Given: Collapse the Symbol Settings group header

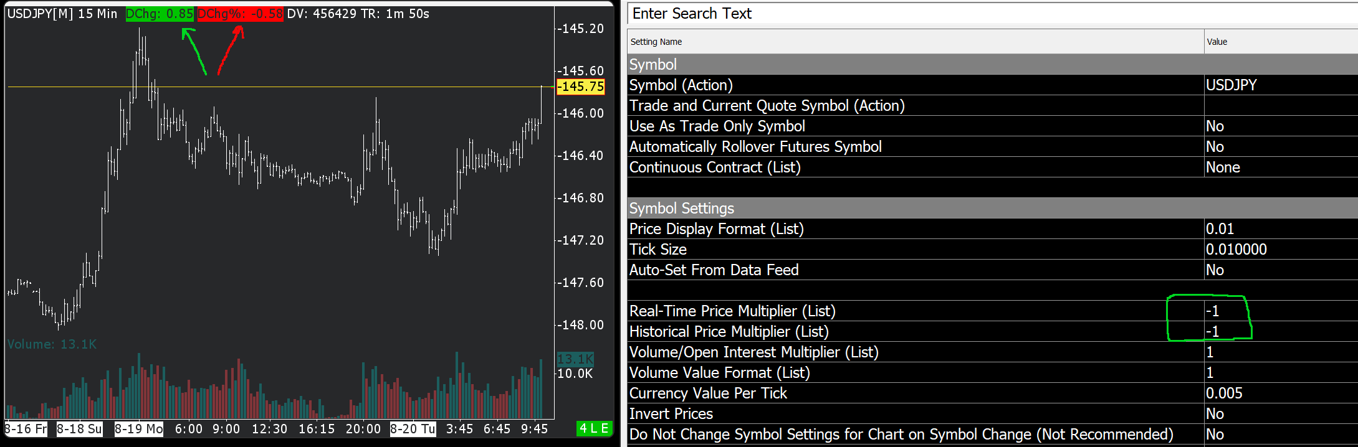Looking at the screenshot, I should coord(682,209).
